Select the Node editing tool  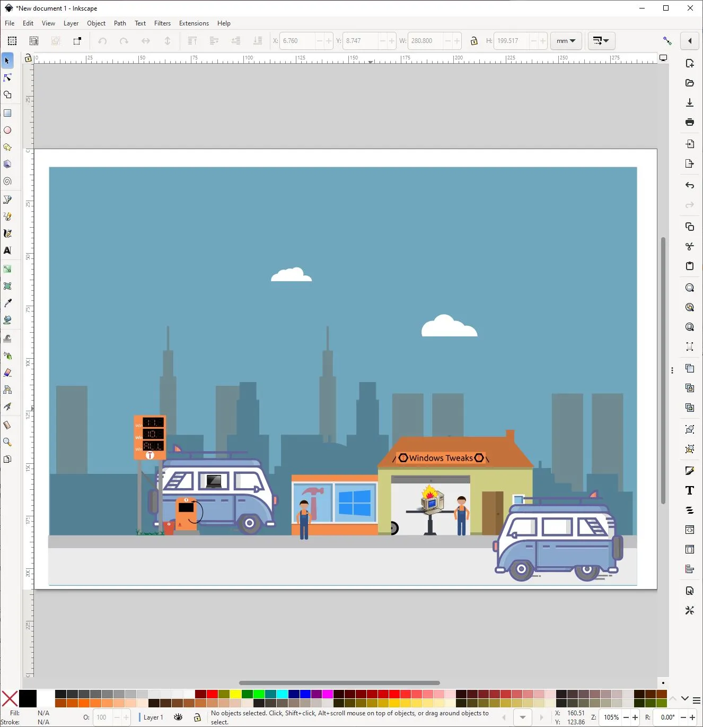pos(7,78)
